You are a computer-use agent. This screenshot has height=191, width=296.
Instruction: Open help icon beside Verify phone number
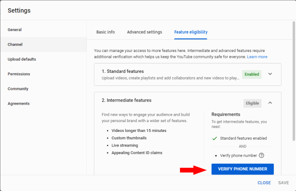261,156
